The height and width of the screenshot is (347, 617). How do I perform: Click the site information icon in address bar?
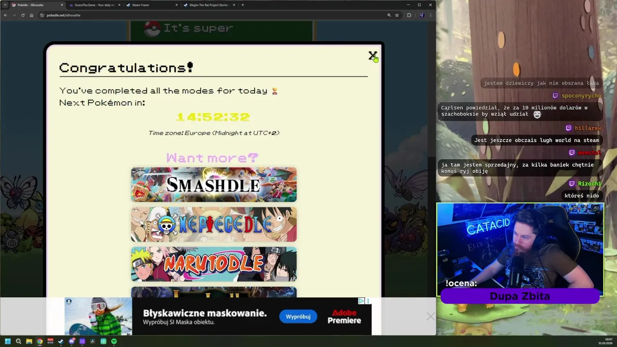[42, 15]
